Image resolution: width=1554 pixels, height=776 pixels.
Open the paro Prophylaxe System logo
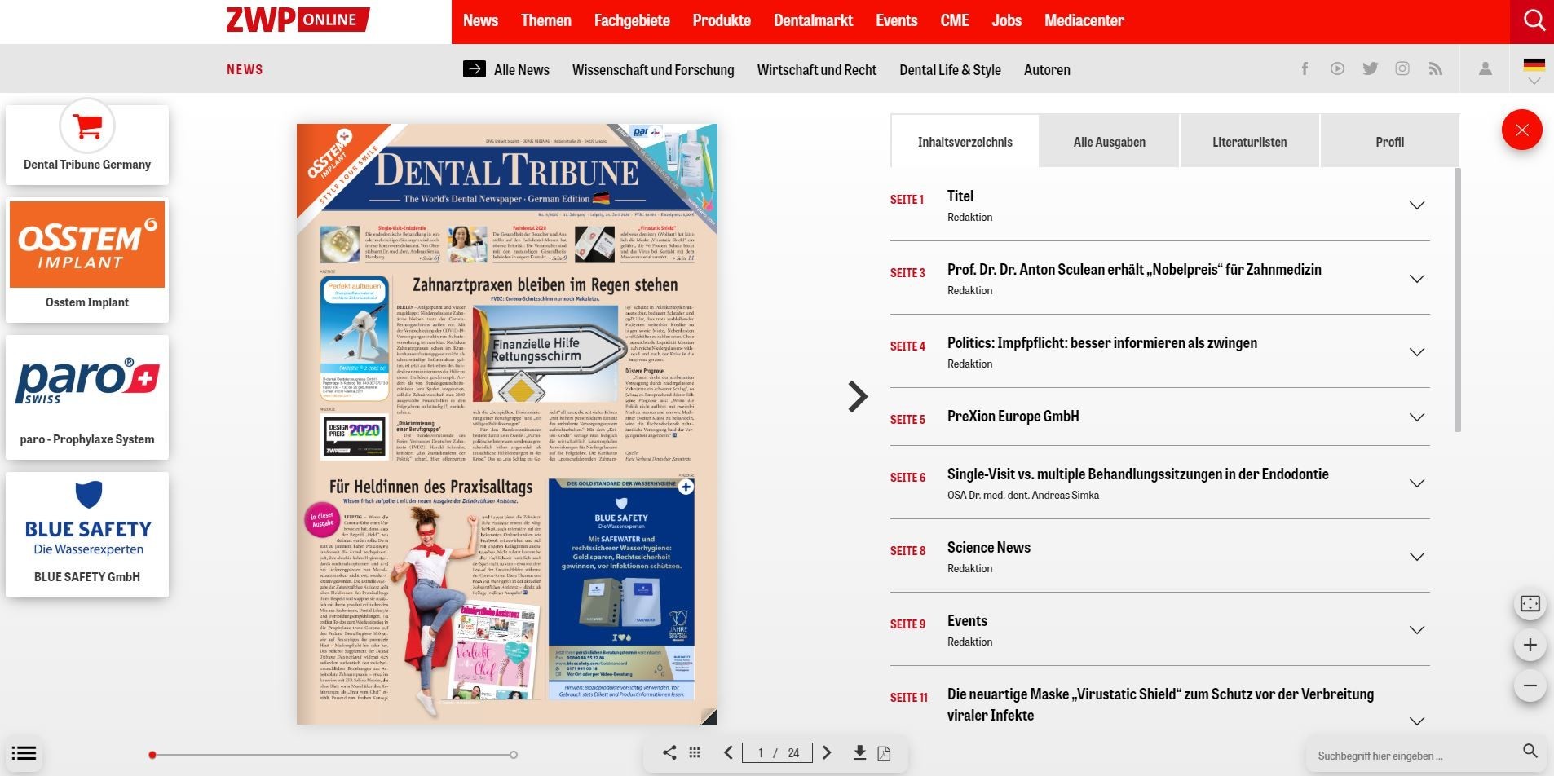pyautogui.click(x=87, y=382)
